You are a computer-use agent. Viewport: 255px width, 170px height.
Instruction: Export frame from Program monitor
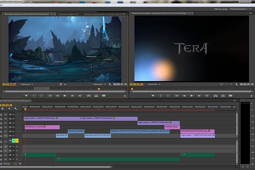tap(230, 96)
